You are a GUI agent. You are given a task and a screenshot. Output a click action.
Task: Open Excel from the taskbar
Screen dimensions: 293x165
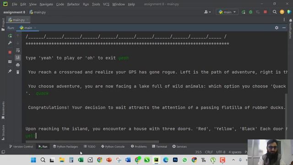pyautogui.click(x=81, y=160)
